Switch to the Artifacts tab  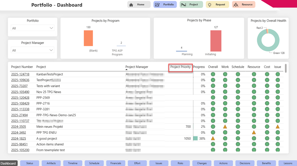(x=51, y=163)
